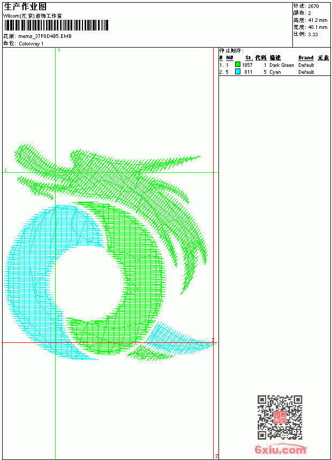Viewport: 332px width, 460px height.
Task: Click the Dark Green color swatch
Action: (x=238, y=65)
